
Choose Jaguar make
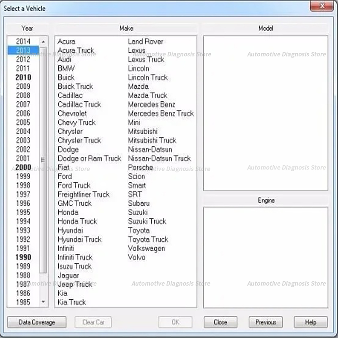click(68, 275)
